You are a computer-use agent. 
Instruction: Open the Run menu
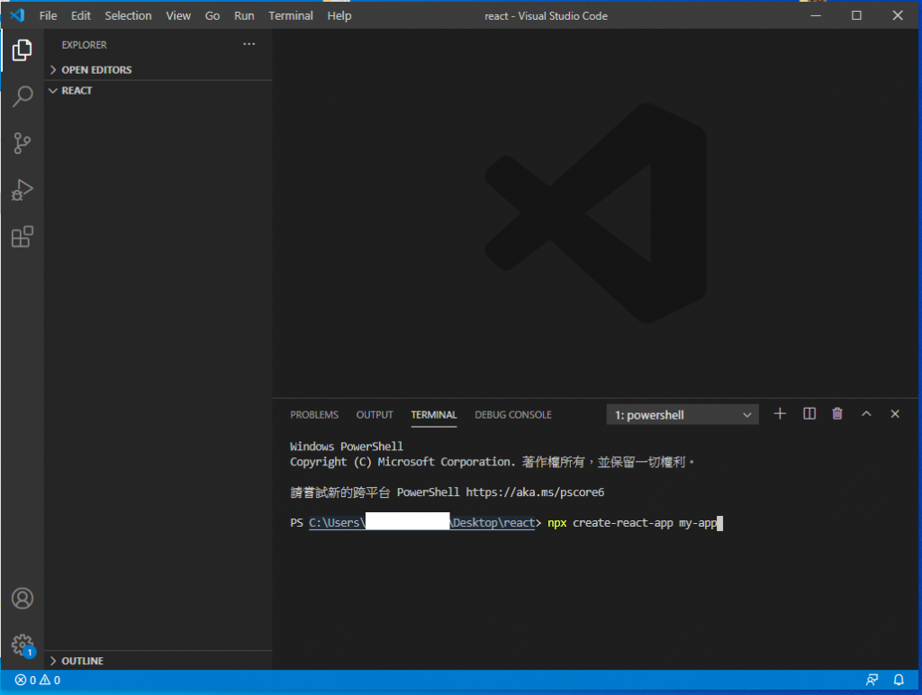244,16
